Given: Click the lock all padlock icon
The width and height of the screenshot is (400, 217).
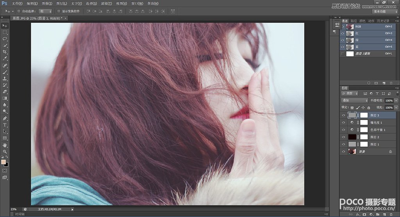Looking at the screenshot, I should coord(370,107).
